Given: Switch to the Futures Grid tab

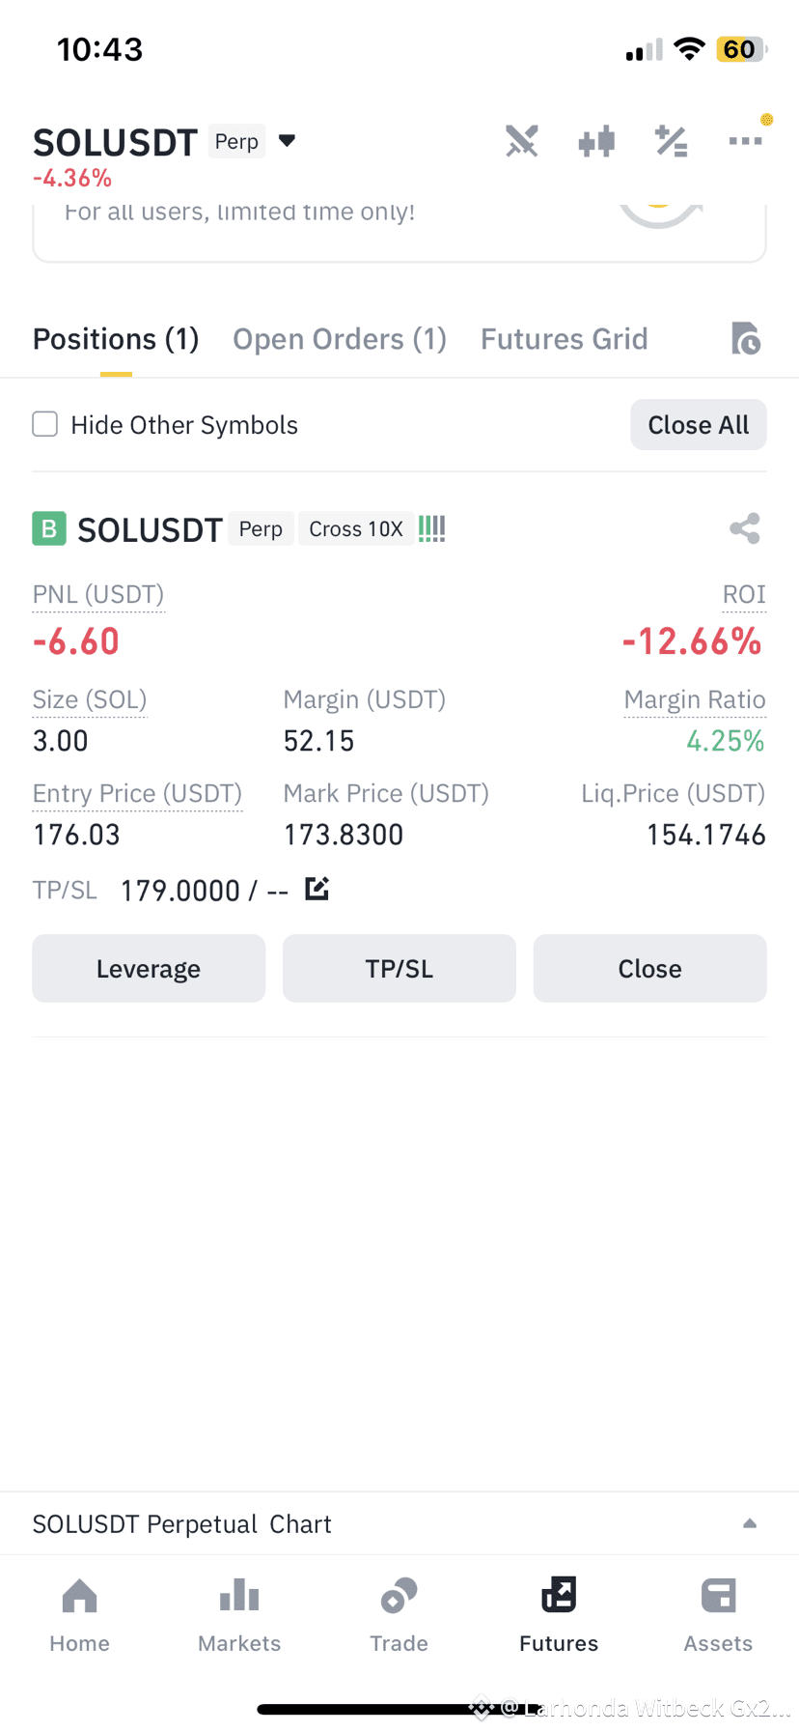Looking at the screenshot, I should (565, 339).
